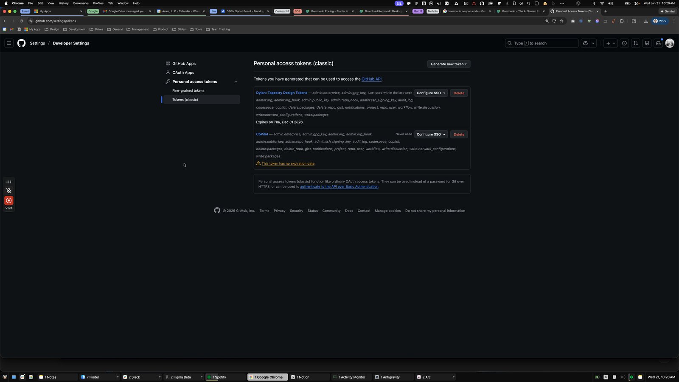Viewport: 679px width, 382px height.
Task: Open the Docs footer link
Action: click(349, 211)
